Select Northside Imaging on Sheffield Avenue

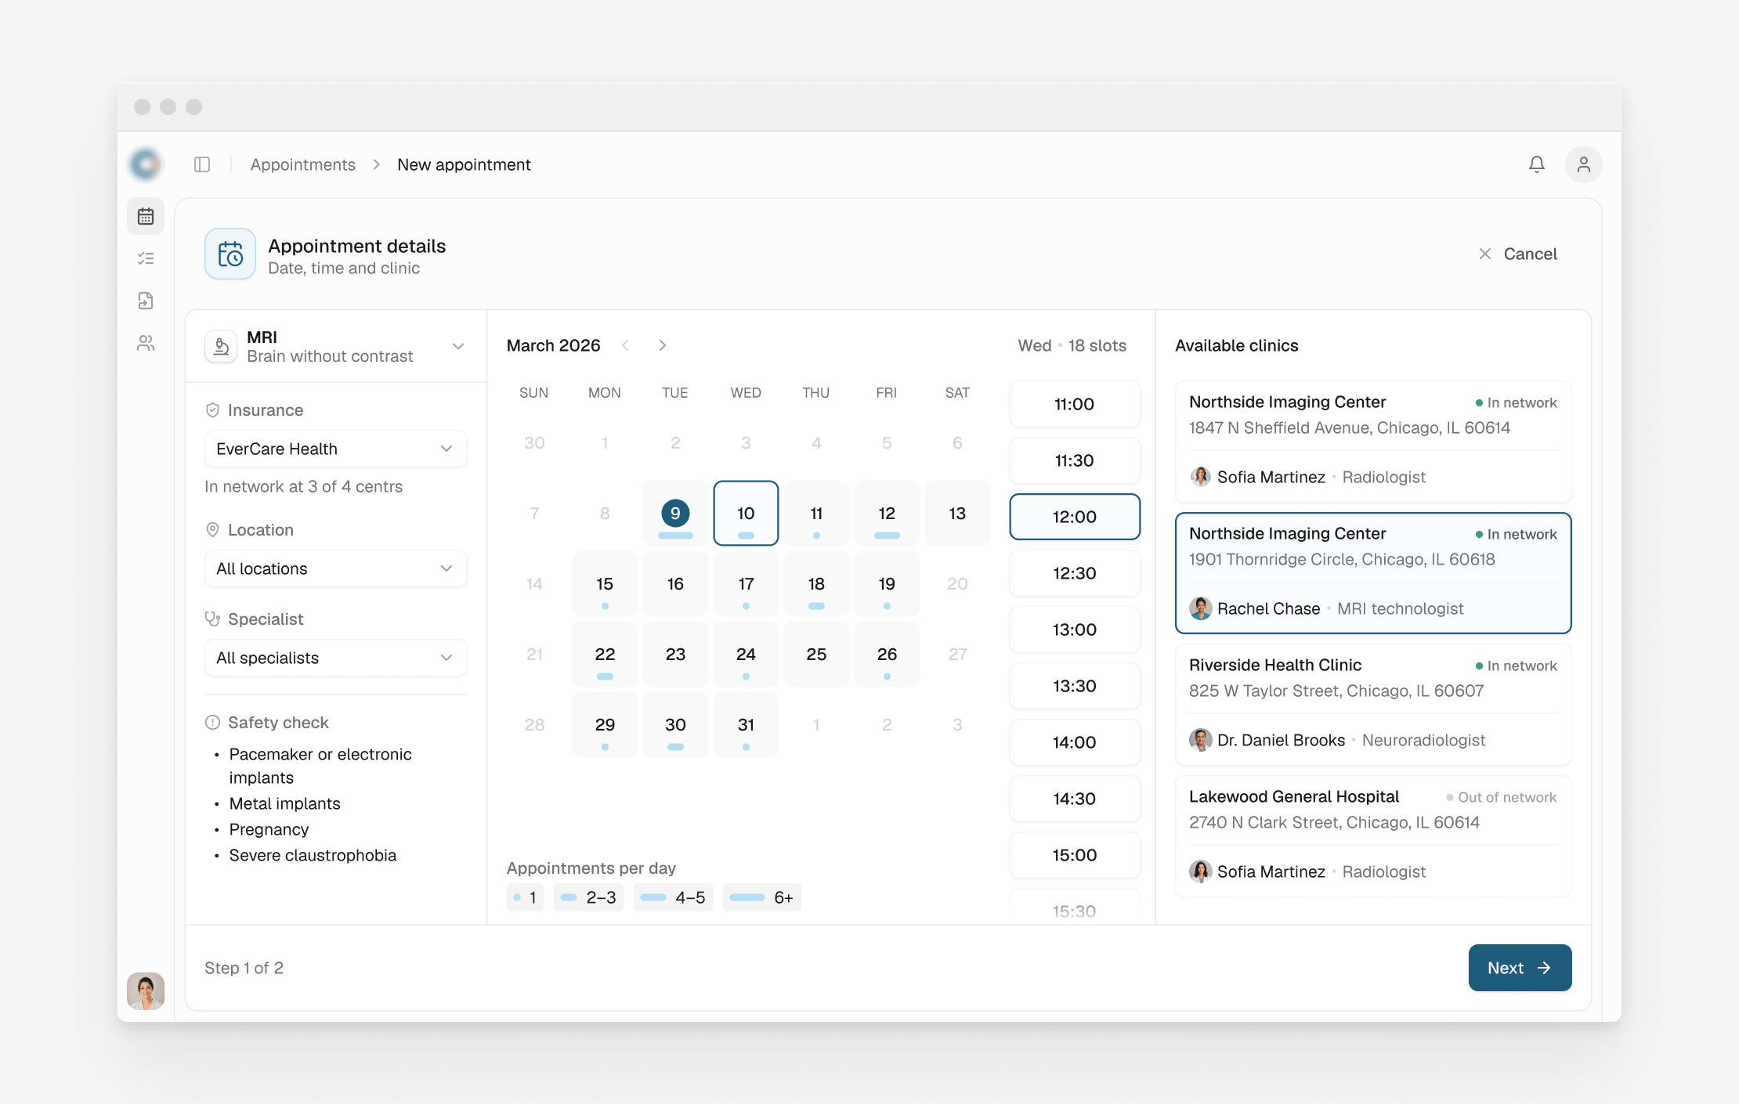pos(1373,442)
